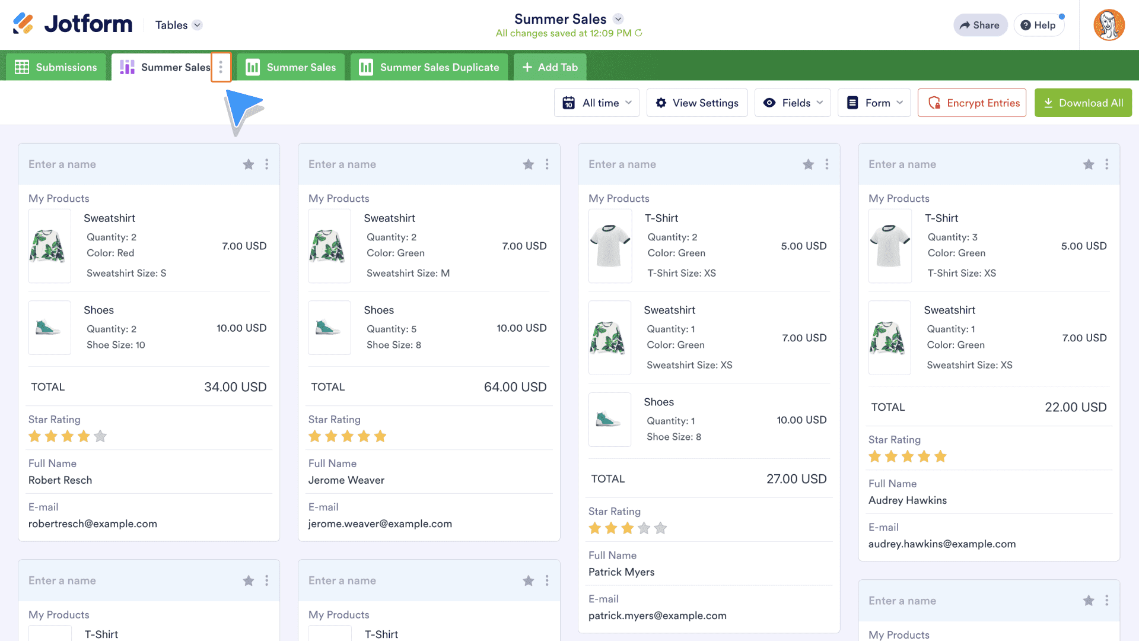Change Patrick Myers's star rating to five stars
The width and height of the screenshot is (1139, 641).
point(661,528)
